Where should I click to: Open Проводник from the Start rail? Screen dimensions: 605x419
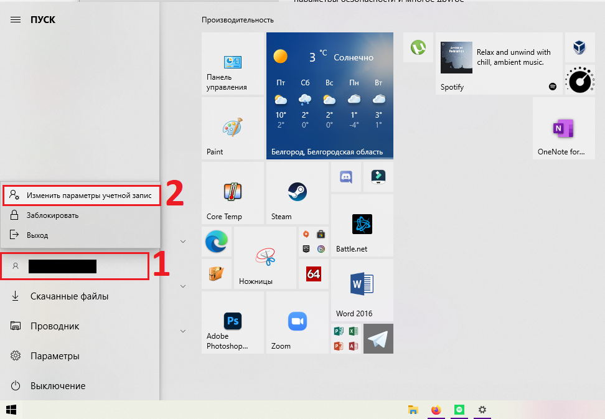coord(80,326)
